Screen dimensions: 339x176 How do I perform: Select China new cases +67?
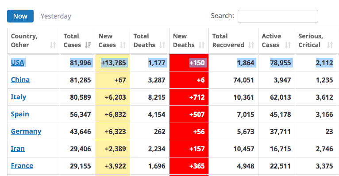tap(120, 80)
